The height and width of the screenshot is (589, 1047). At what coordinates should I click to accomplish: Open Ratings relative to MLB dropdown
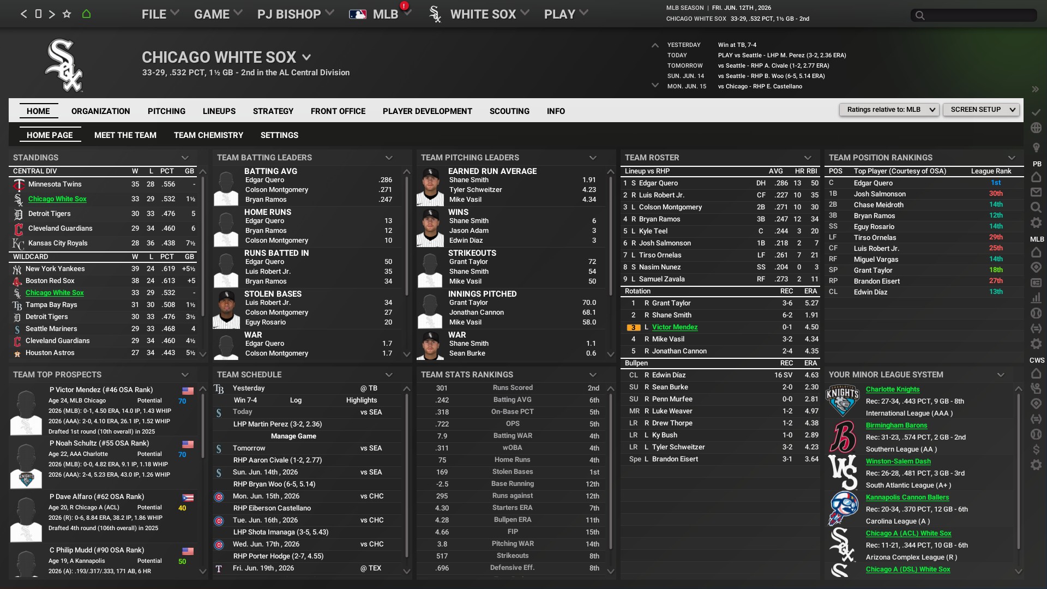click(x=889, y=110)
